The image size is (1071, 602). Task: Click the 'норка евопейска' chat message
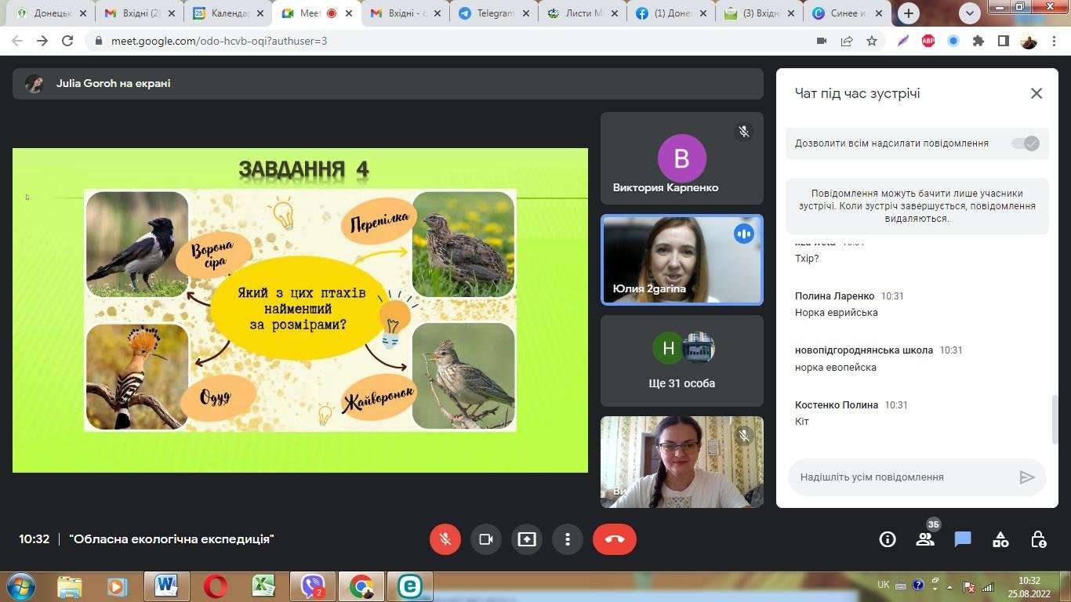(836, 368)
